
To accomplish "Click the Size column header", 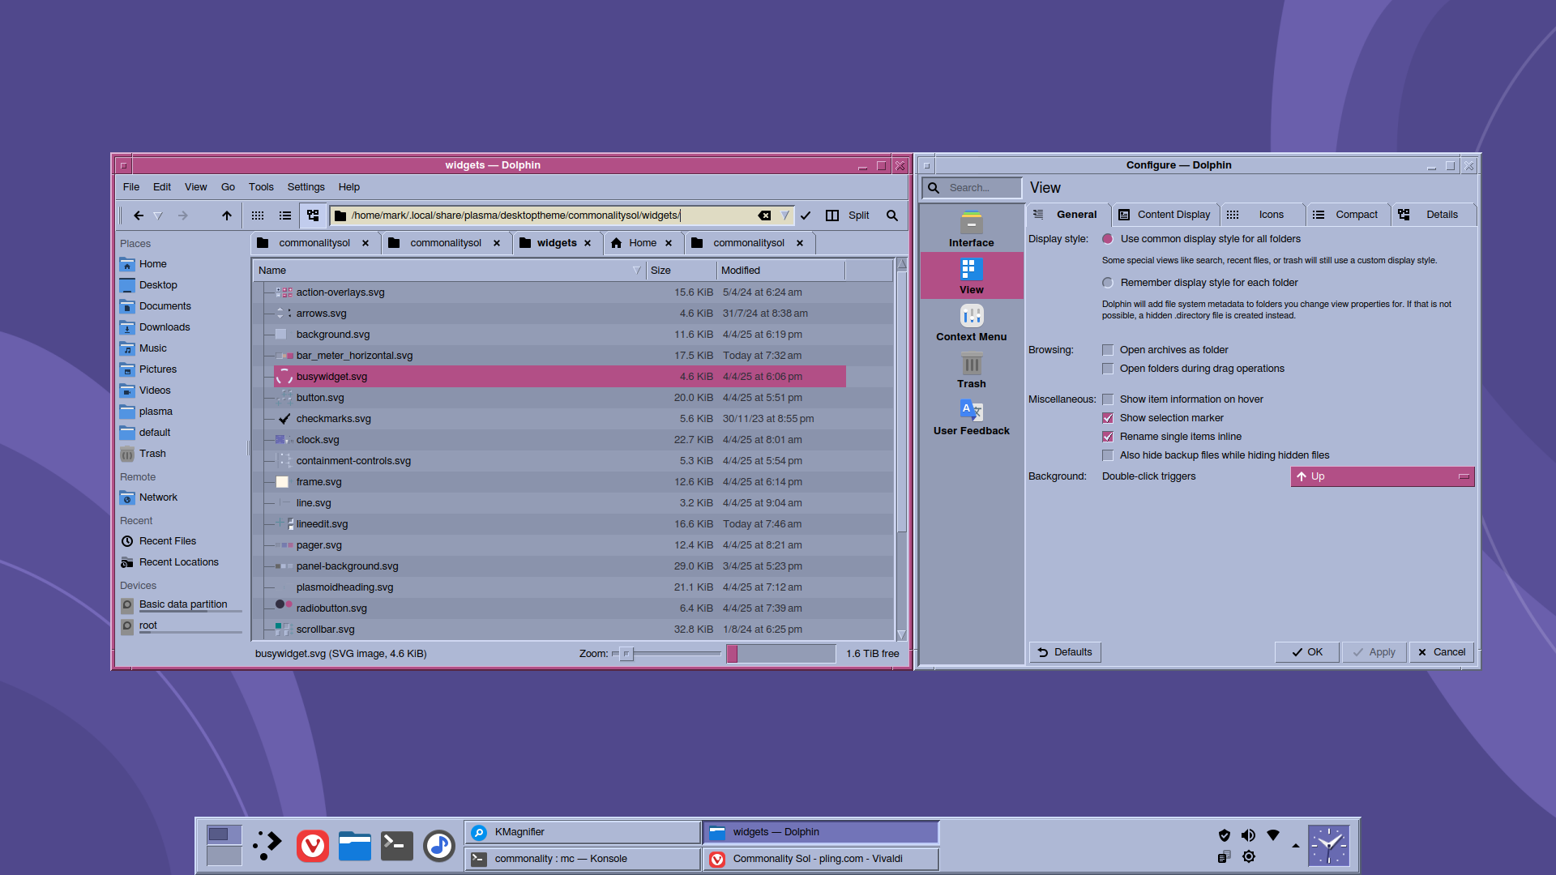I will point(682,271).
